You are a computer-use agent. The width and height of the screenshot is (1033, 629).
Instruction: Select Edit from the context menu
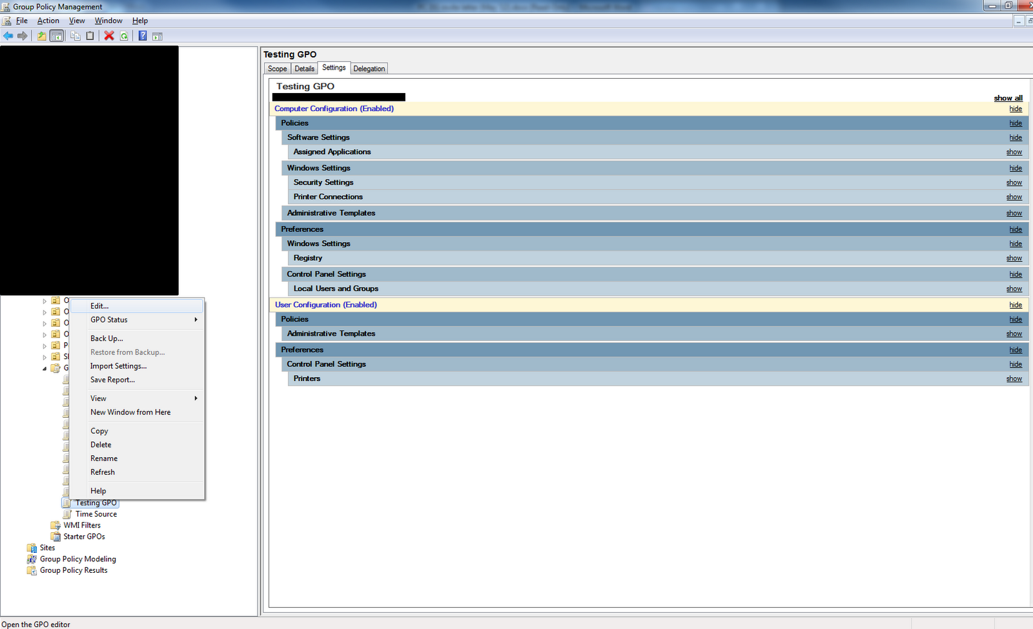tap(98, 305)
